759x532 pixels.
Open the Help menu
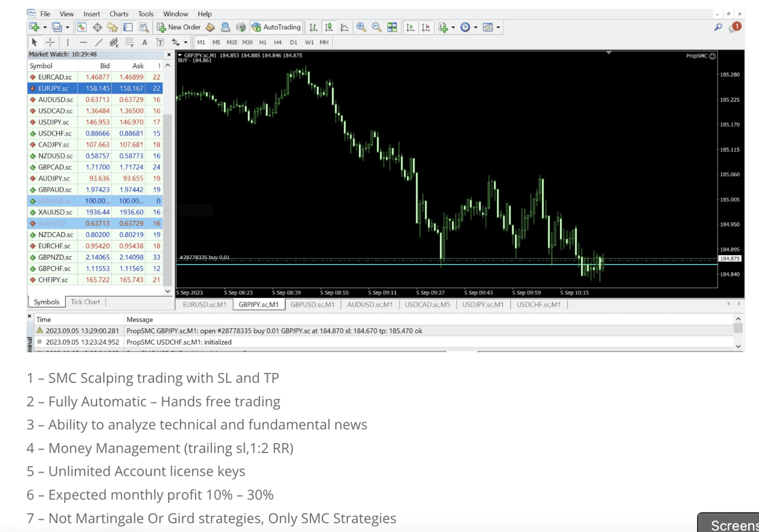pyautogui.click(x=205, y=14)
